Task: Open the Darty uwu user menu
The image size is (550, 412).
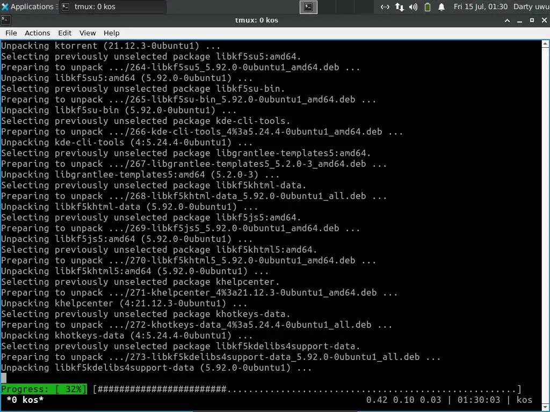Action: [x=531, y=6]
